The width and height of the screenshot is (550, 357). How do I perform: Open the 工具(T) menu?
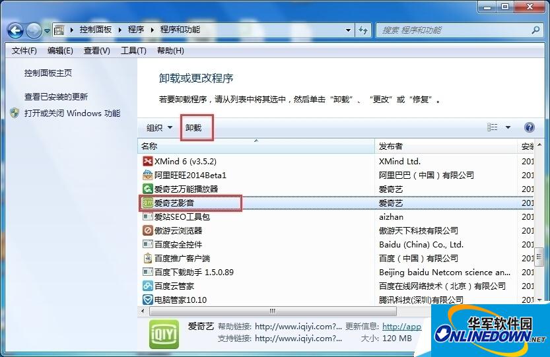click(x=133, y=51)
